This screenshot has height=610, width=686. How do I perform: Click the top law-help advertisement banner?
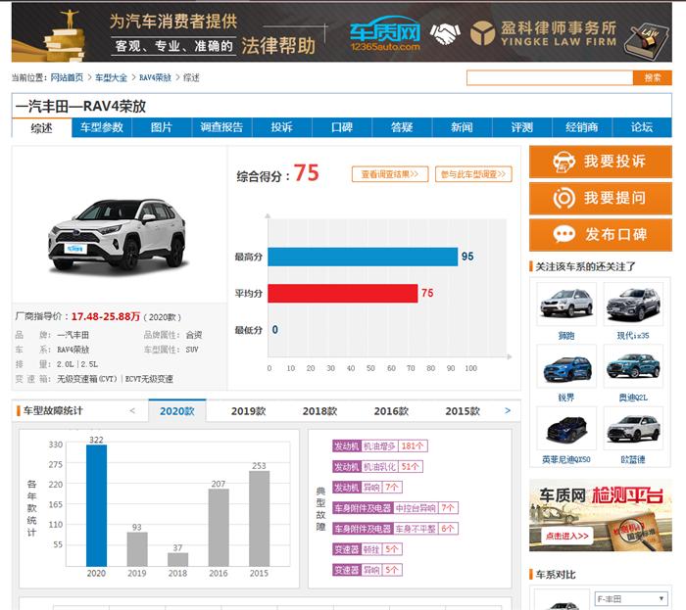342,32
